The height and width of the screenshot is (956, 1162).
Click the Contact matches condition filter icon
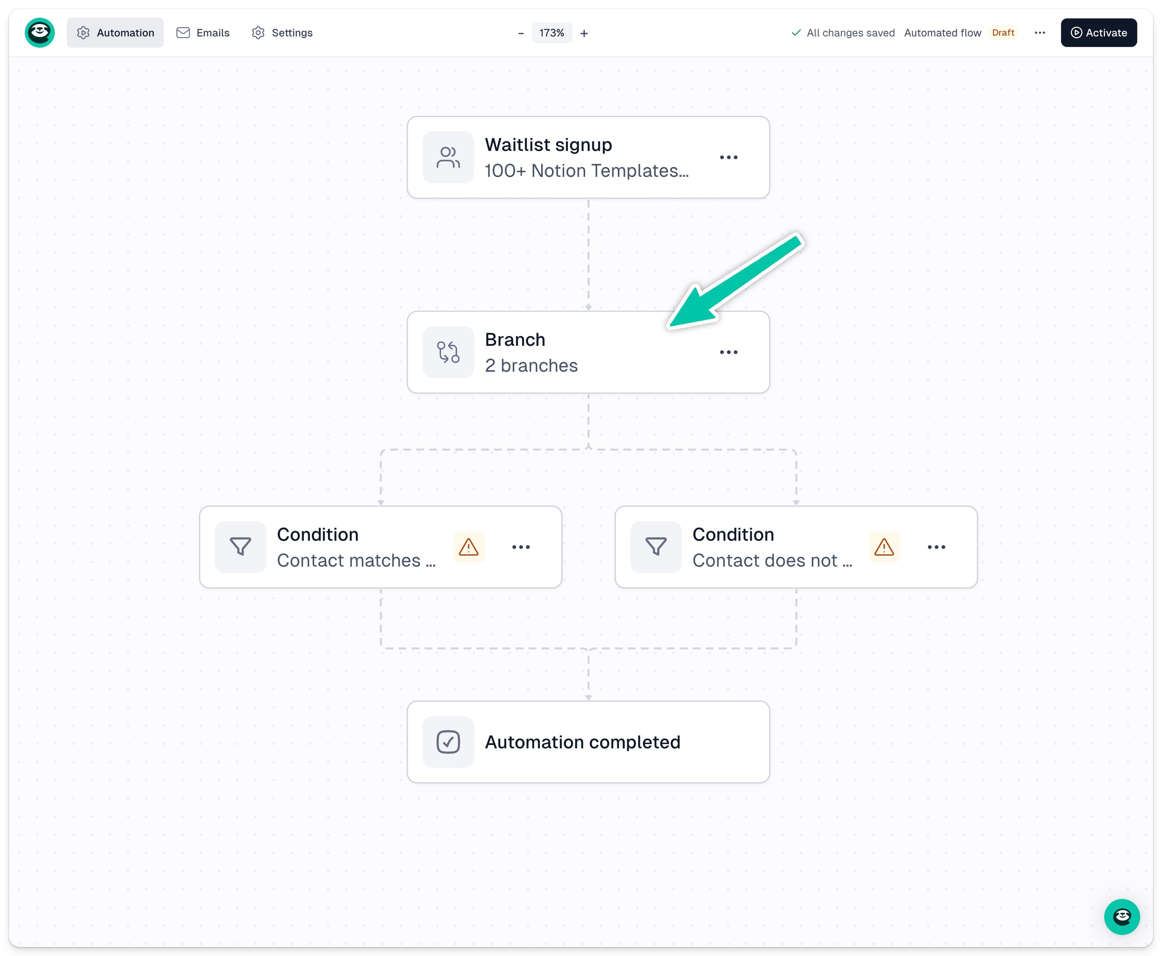(241, 547)
